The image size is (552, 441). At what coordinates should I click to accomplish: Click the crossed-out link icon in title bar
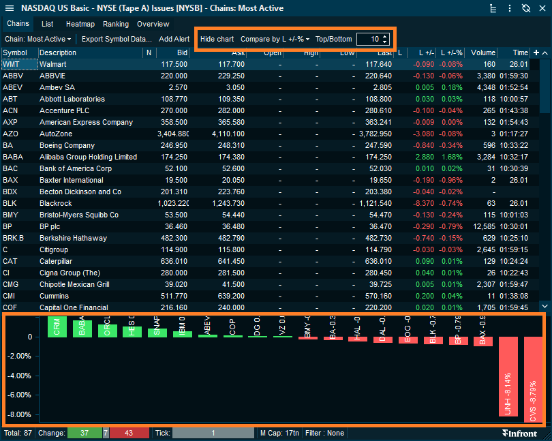click(525, 8)
